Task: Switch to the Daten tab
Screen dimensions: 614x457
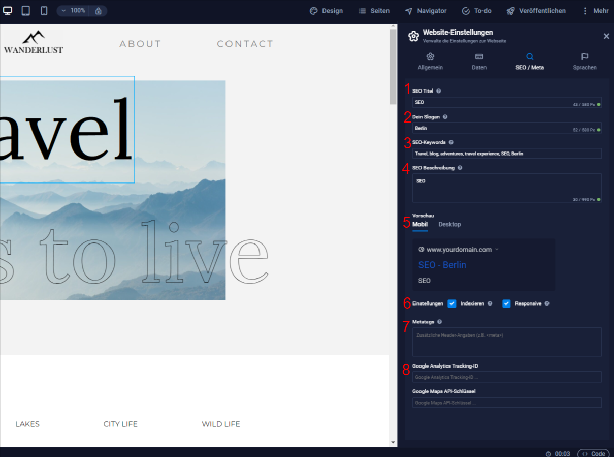Action: pyautogui.click(x=479, y=61)
